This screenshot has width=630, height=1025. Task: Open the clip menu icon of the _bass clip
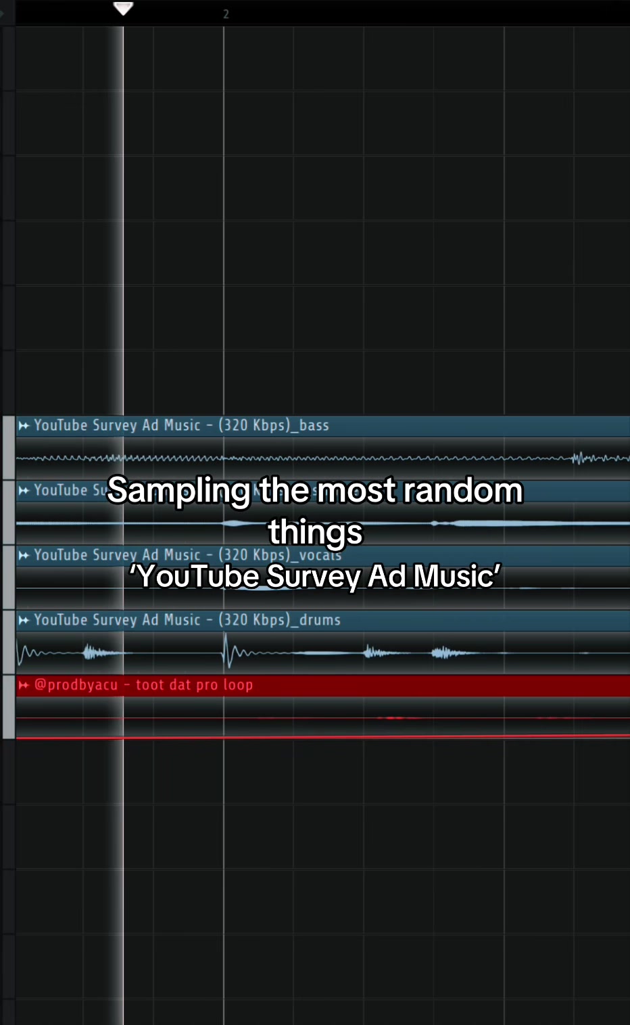(x=24, y=425)
